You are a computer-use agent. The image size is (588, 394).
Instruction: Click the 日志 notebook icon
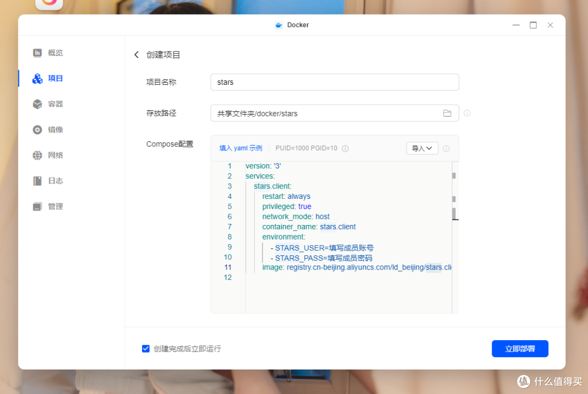[x=37, y=181]
